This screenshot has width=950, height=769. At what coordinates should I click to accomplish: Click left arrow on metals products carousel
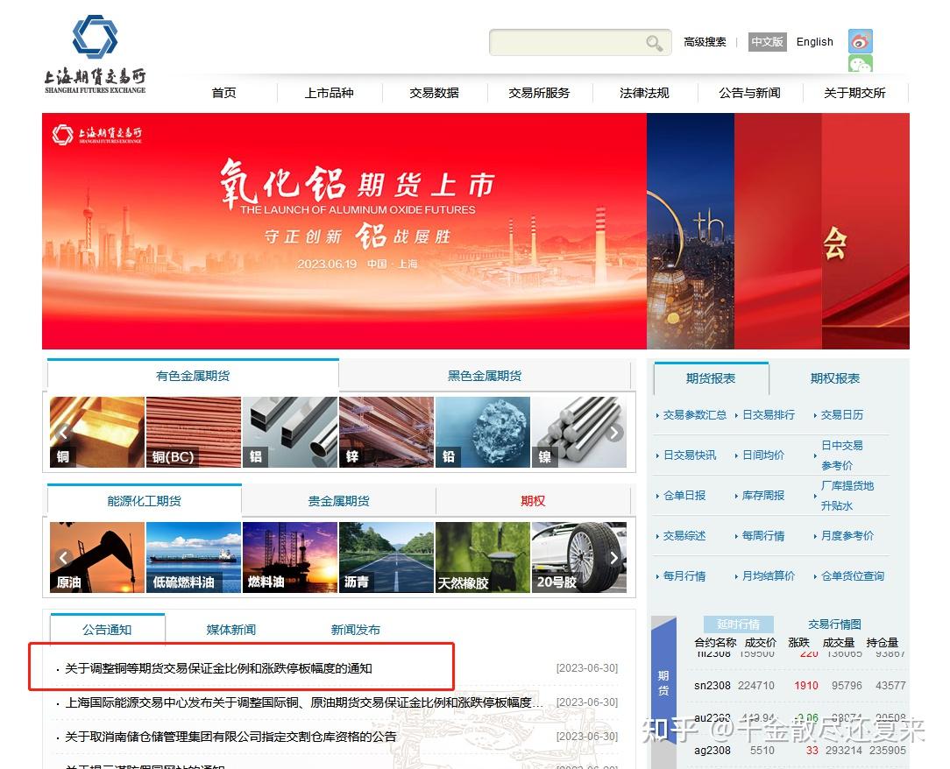[x=62, y=431]
